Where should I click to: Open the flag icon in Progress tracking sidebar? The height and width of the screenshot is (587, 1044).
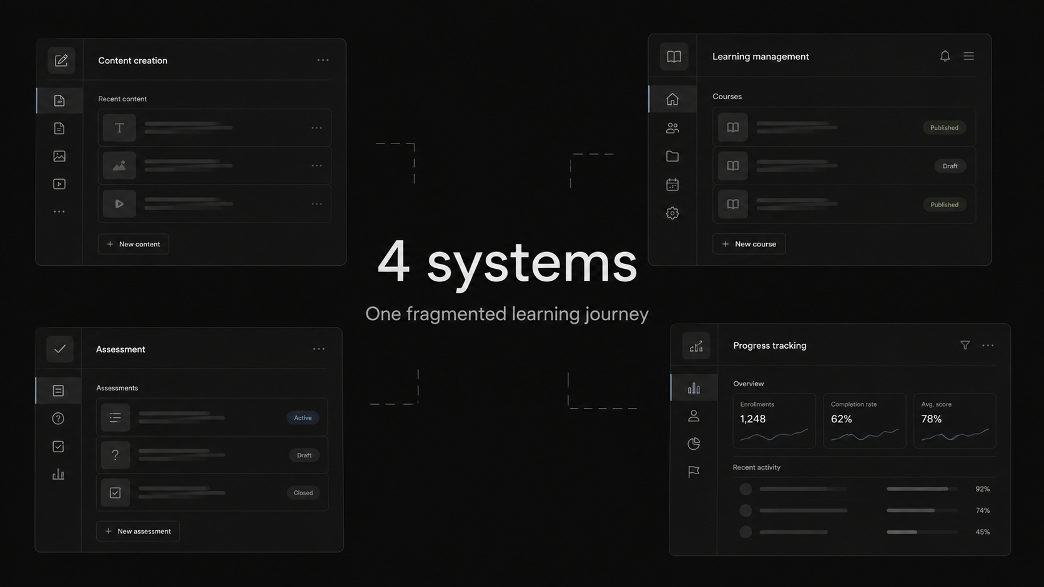694,472
